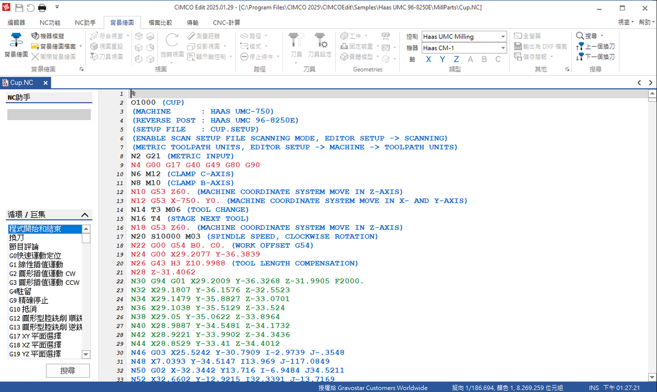Toggle the Y axis
Screen dimensions: 657x392
tap(442, 60)
